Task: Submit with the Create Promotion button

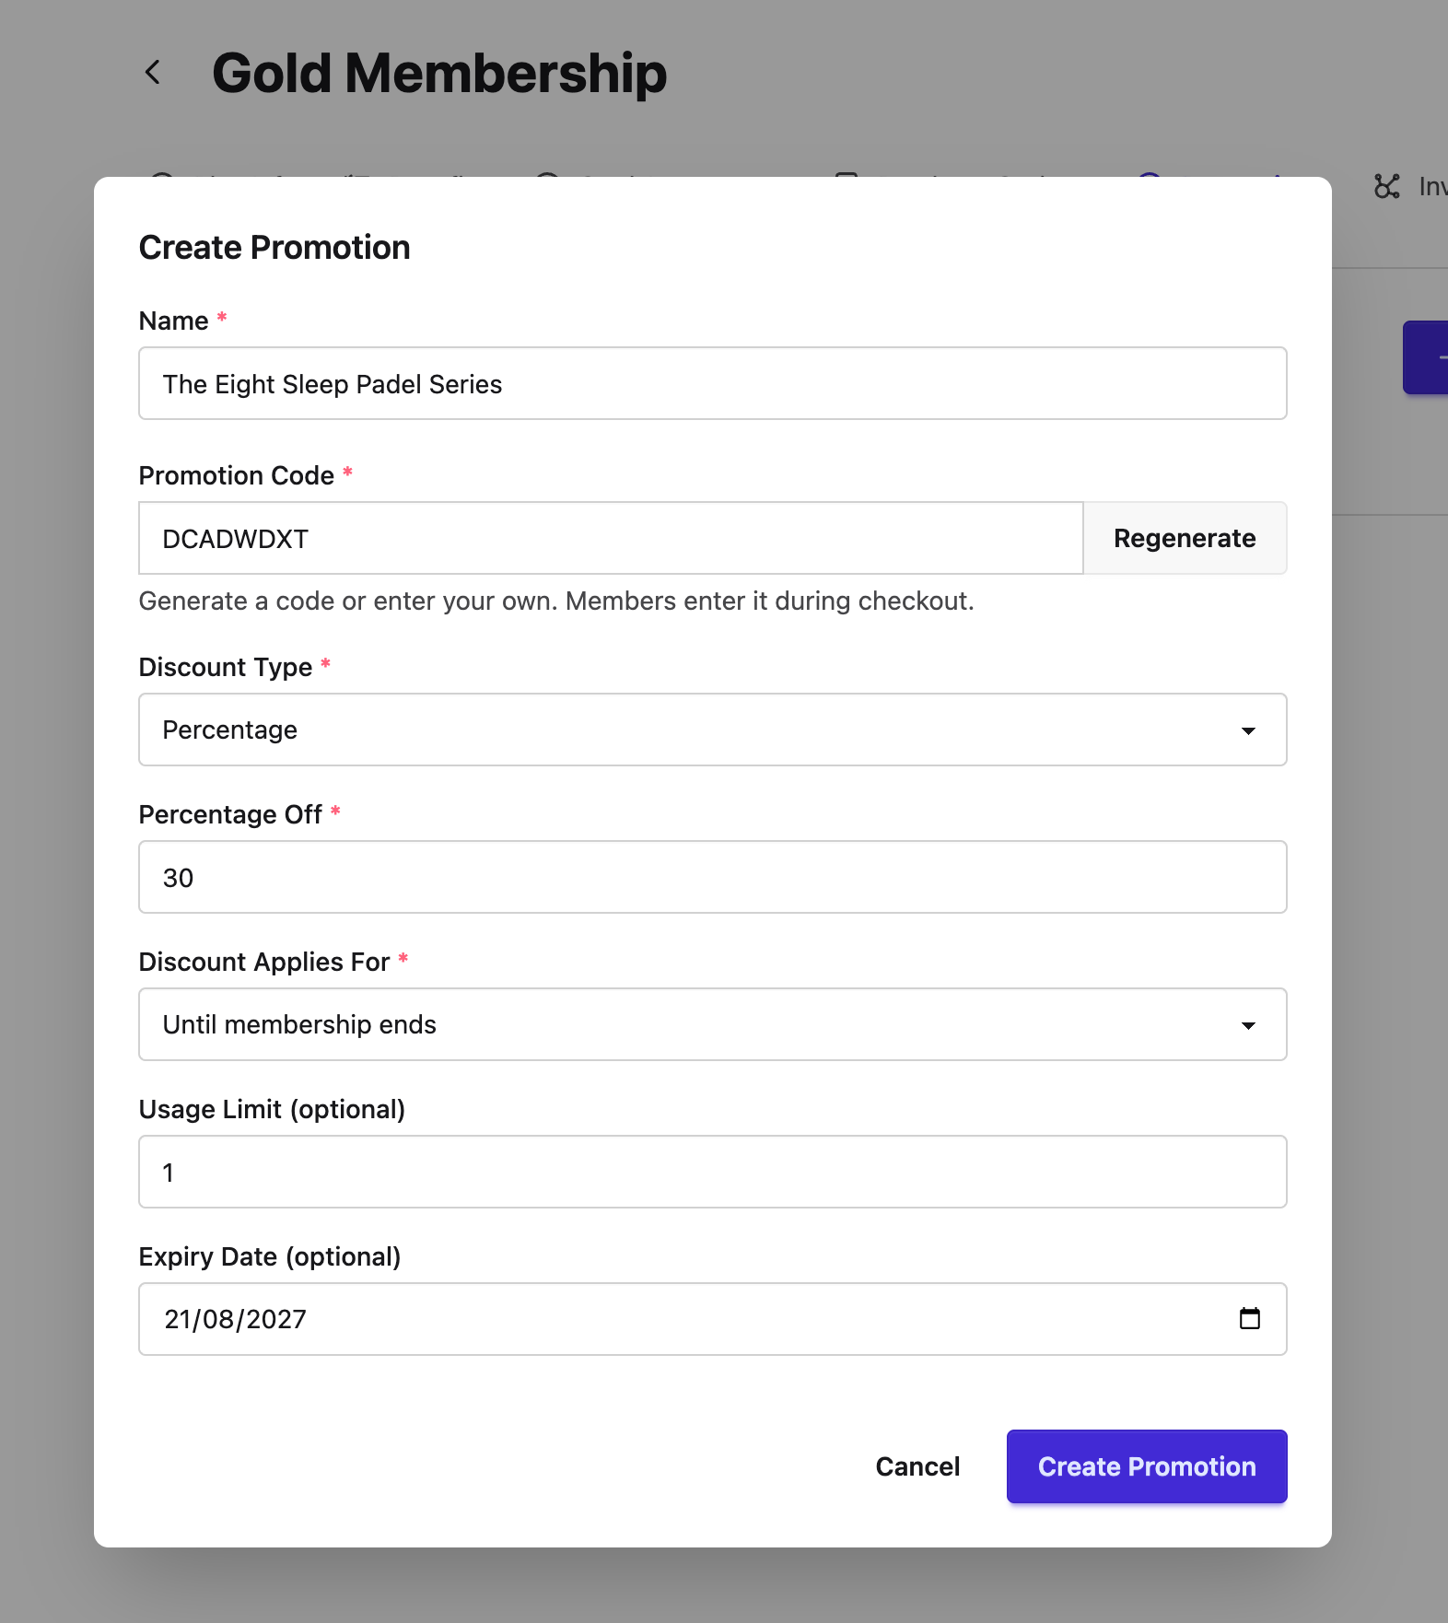Action: click(x=1147, y=1466)
